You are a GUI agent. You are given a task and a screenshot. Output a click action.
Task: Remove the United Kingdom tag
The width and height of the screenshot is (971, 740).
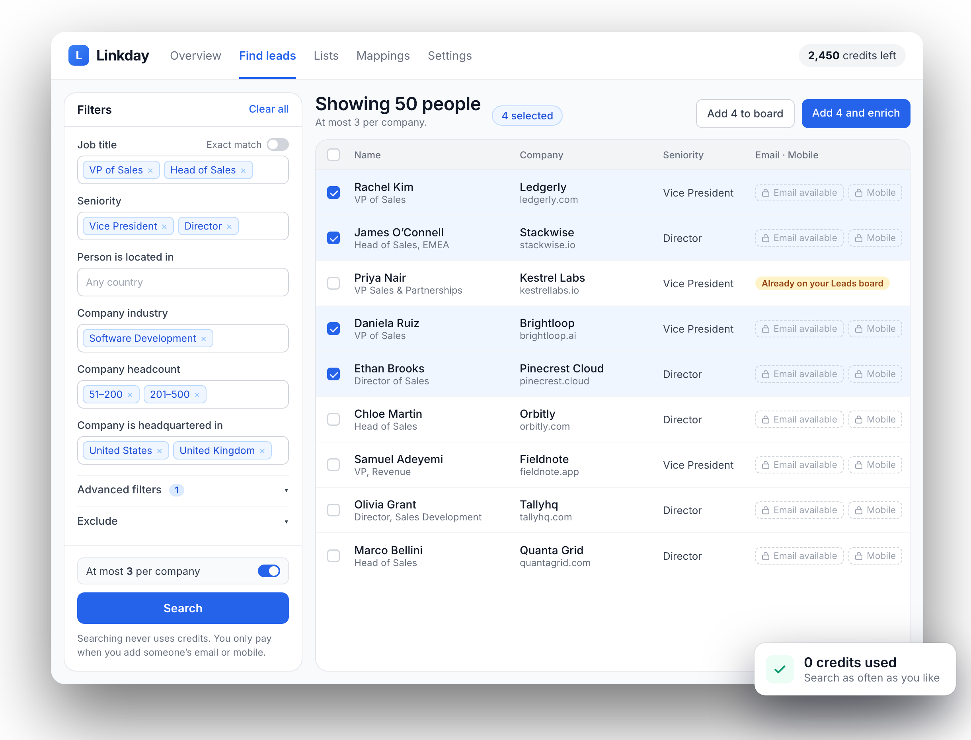[262, 451]
